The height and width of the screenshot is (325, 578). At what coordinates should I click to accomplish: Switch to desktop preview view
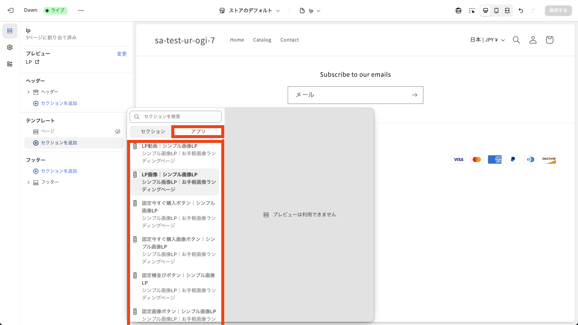point(485,11)
